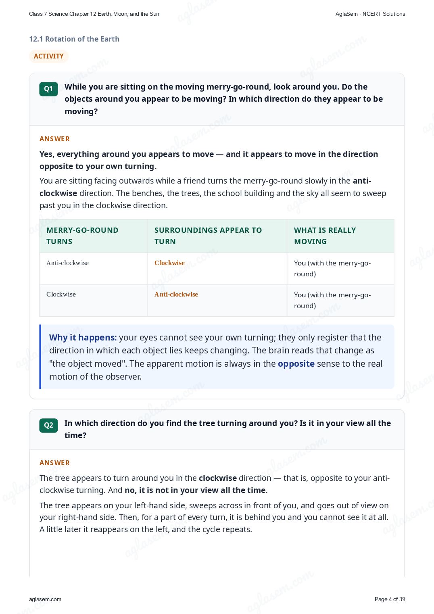Open the aglasem.com footer link

coord(45,599)
